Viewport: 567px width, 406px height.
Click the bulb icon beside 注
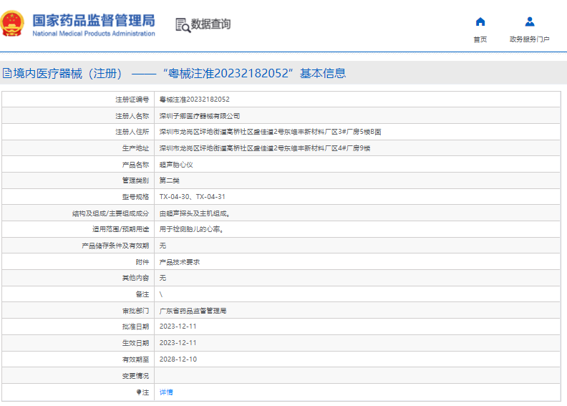pos(138,392)
